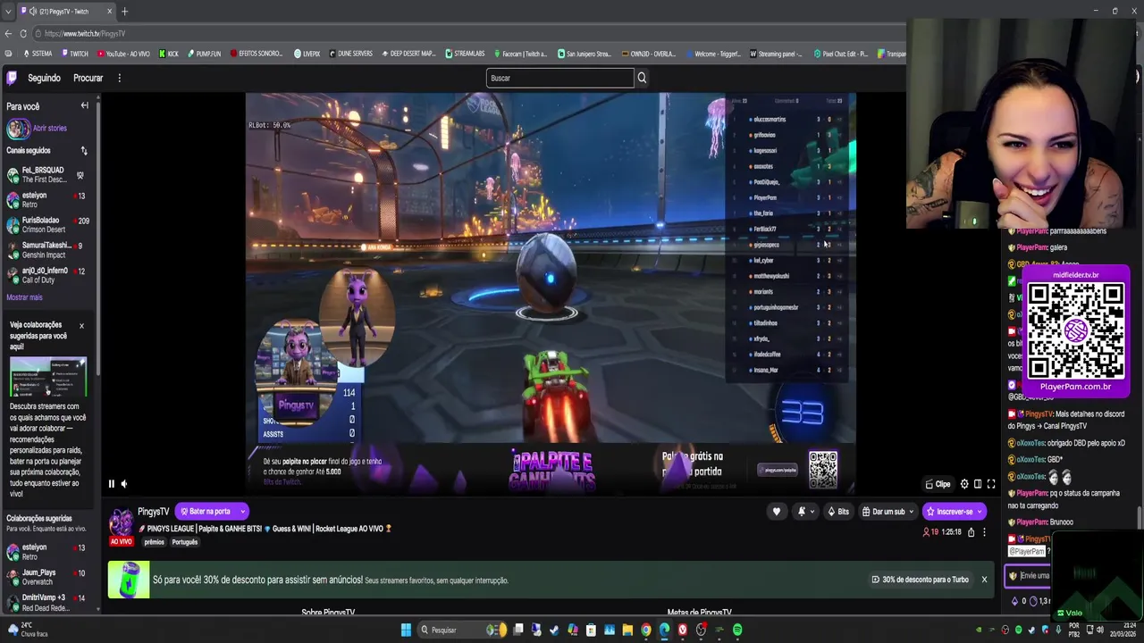The image size is (1144, 643).
Task: Mute the stream volume
Action: click(x=124, y=484)
